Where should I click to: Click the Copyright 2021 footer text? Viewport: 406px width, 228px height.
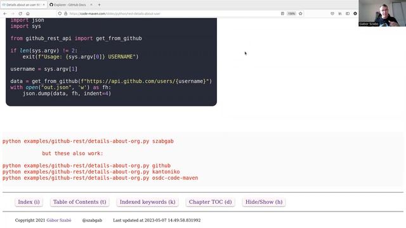click(30, 220)
